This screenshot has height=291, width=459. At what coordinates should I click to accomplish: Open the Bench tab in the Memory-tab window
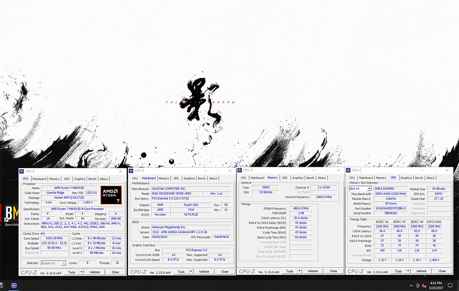click(x=310, y=178)
